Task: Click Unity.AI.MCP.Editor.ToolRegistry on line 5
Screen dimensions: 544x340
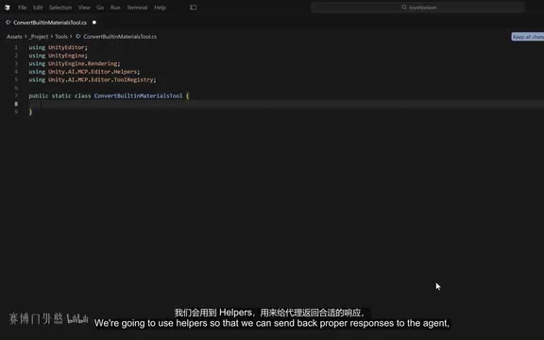Action: point(101,79)
